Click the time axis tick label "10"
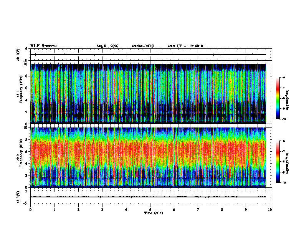The image size is (304, 235). (270, 210)
